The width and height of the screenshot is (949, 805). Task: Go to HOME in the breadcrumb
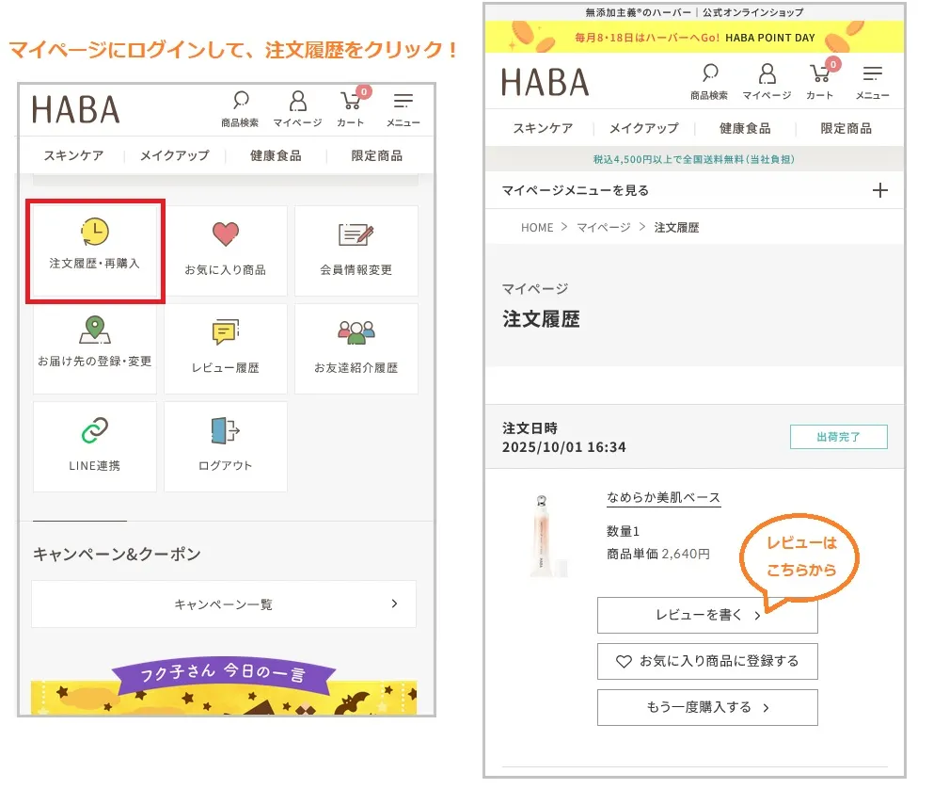pos(537,228)
